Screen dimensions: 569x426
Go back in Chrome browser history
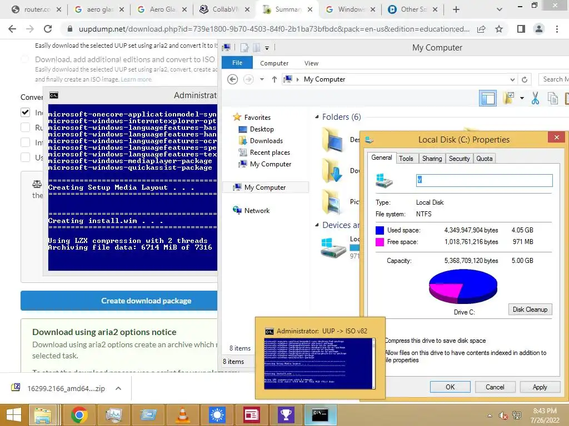coord(12,29)
